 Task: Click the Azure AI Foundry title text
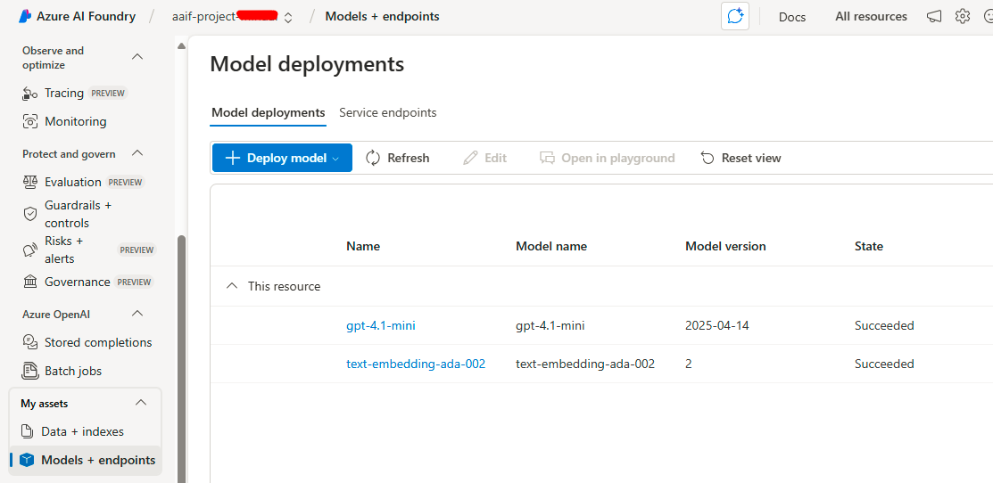point(87,16)
